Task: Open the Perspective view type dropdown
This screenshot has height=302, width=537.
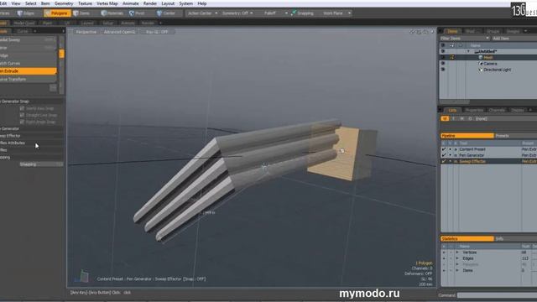Action: tap(86, 32)
